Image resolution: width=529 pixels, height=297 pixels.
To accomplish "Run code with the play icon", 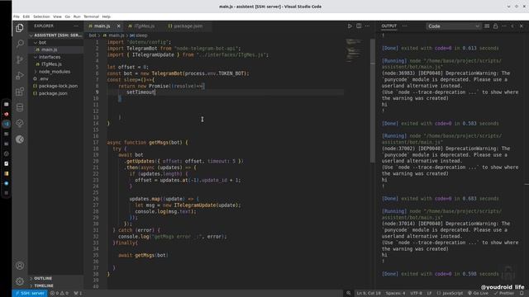I will [350, 26].
